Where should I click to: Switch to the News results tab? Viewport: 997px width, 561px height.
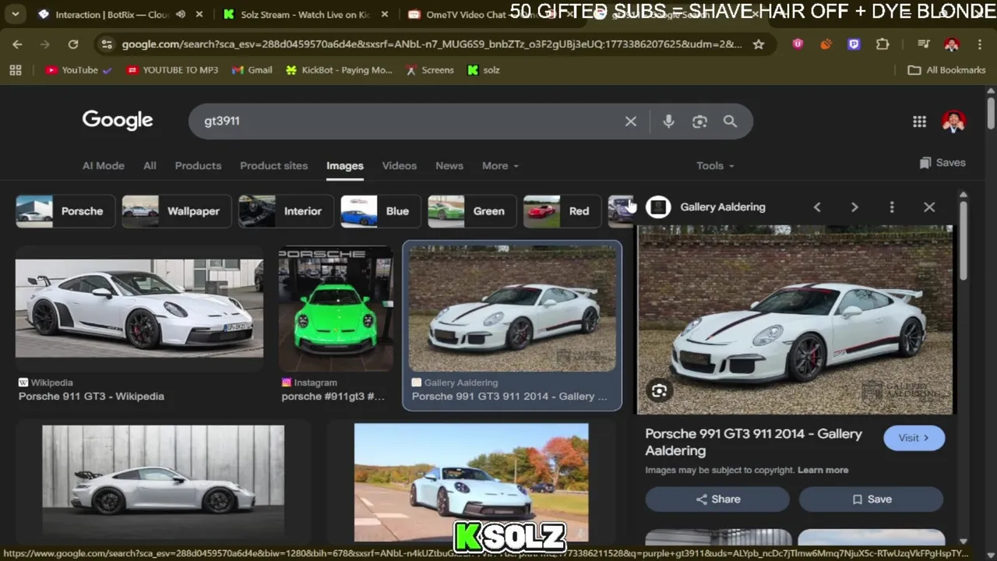coord(449,166)
